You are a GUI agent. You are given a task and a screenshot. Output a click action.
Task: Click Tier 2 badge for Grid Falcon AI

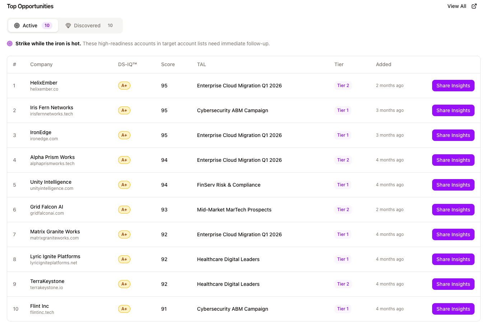click(343, 210)
